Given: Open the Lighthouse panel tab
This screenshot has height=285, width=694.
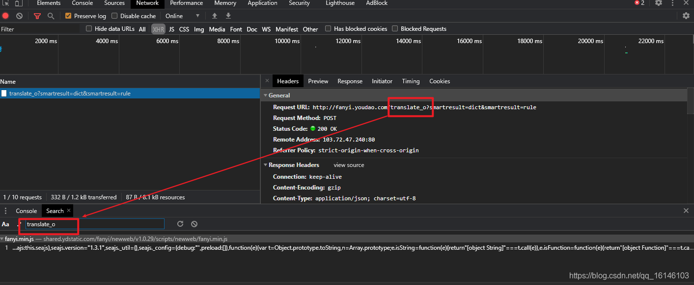Looking at the screenshot, I should click(340, 3).
